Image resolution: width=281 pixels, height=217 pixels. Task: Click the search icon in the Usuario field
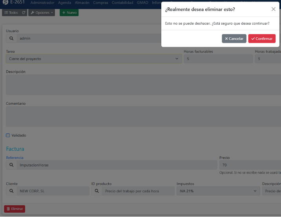[x=11, y=38]
